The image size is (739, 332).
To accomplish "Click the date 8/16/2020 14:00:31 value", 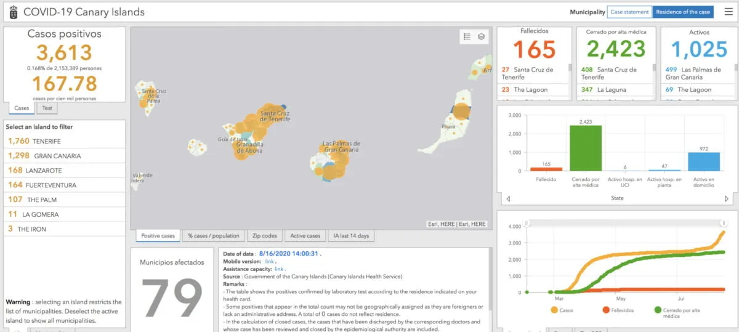I will [x=289, y=253].
